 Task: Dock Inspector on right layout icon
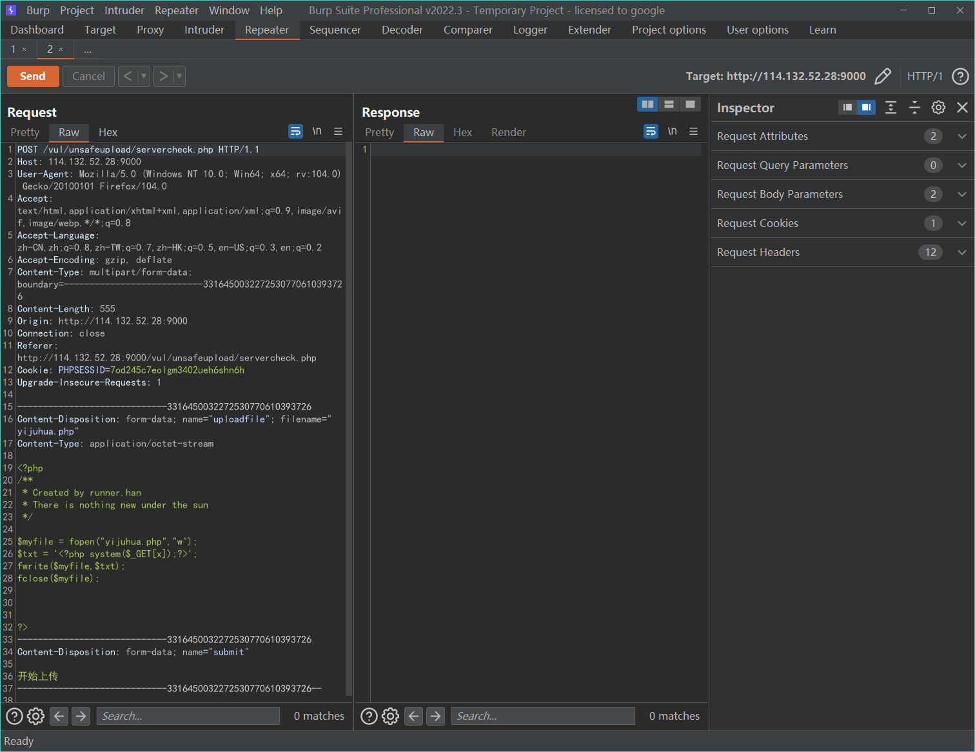[866, 107]
